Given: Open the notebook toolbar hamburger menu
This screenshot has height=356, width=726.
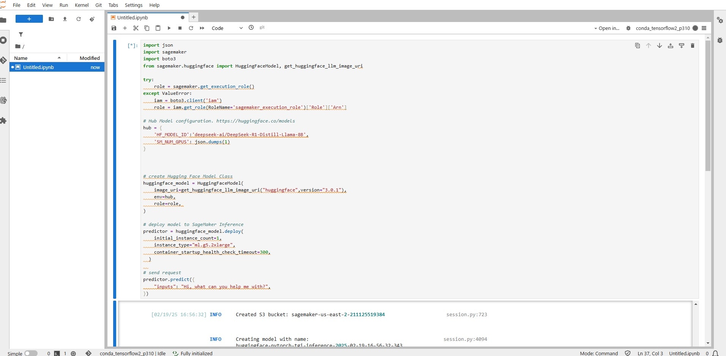Looking at the screenshot, I should [704, 28].
